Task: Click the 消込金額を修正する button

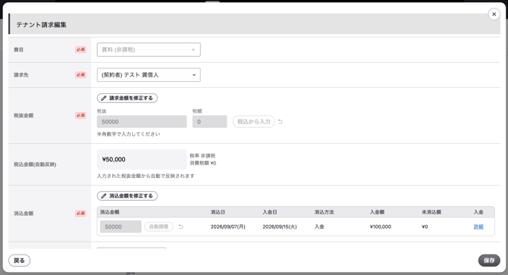Action: (x=127, y=195)
